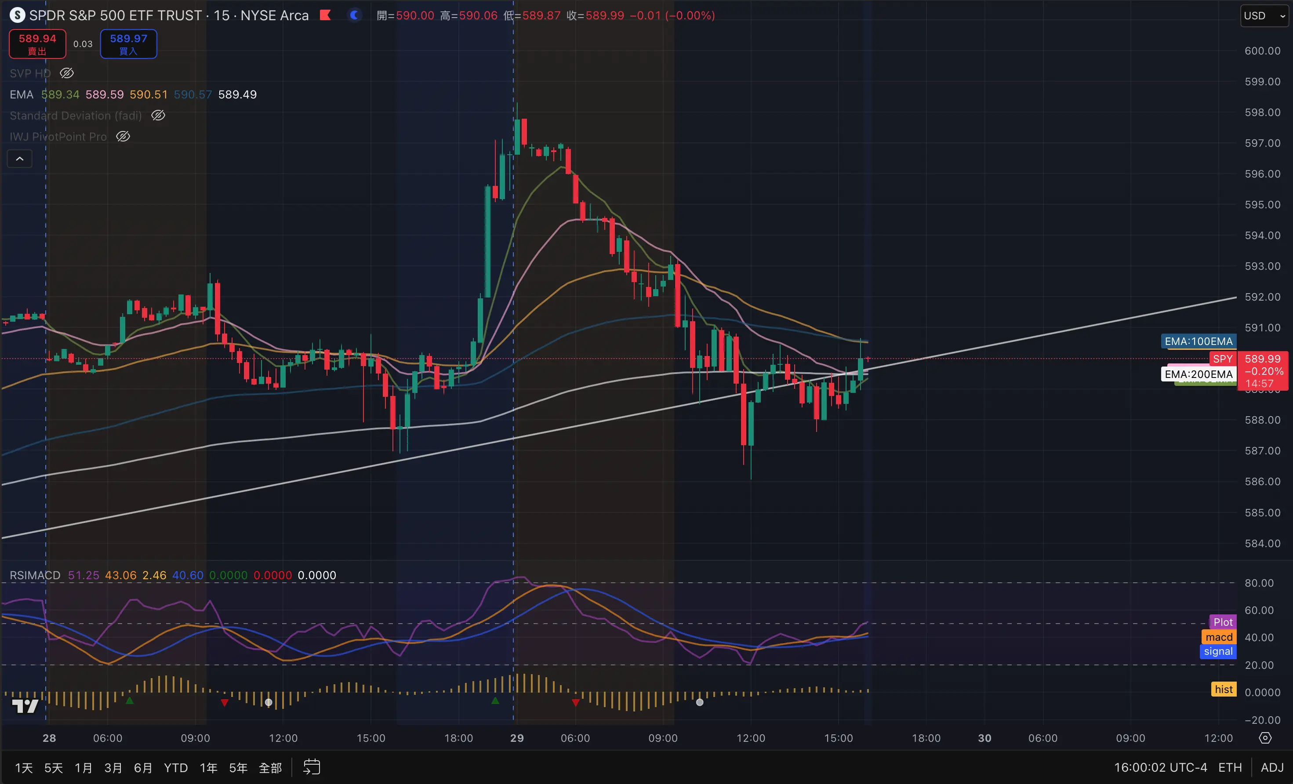Open the USD currency dropdown
Screen dimensions: 1293x784
[1264, 16]
